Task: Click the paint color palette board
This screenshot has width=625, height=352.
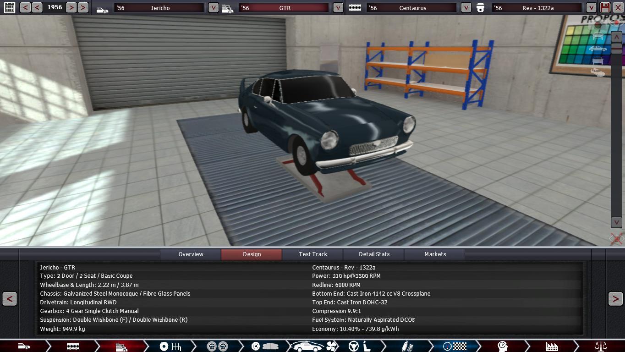Action: (x=577, y=46)
